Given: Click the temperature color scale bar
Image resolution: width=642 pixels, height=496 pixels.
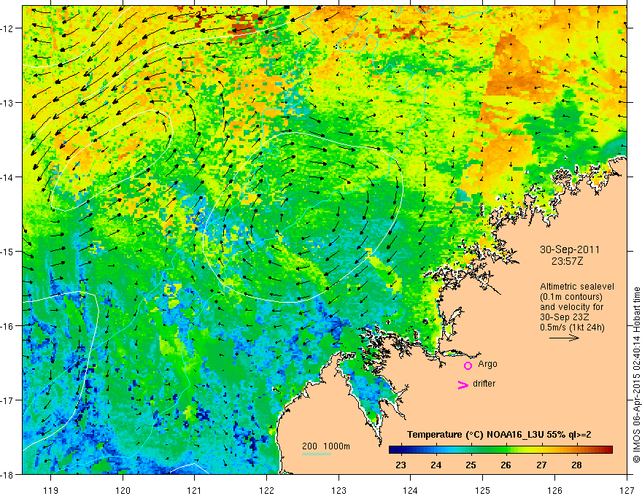Looking at the screenshot, I should tap(500, 450).
